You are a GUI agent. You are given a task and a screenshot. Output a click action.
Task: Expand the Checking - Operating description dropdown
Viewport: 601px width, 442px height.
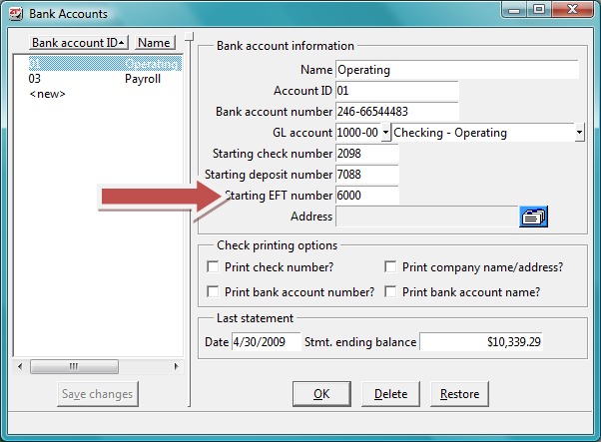click(579, 133)
